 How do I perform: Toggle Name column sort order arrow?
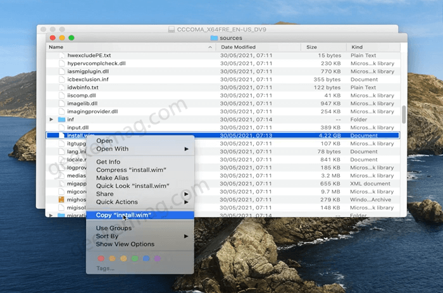[x=210, y=47]
